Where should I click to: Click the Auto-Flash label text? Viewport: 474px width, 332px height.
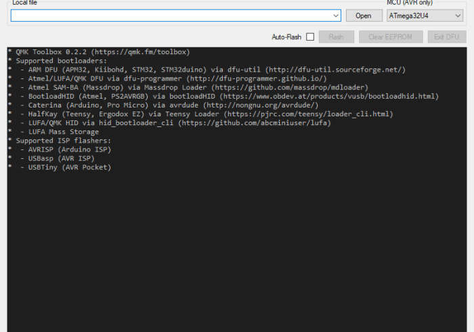(286, 37)
